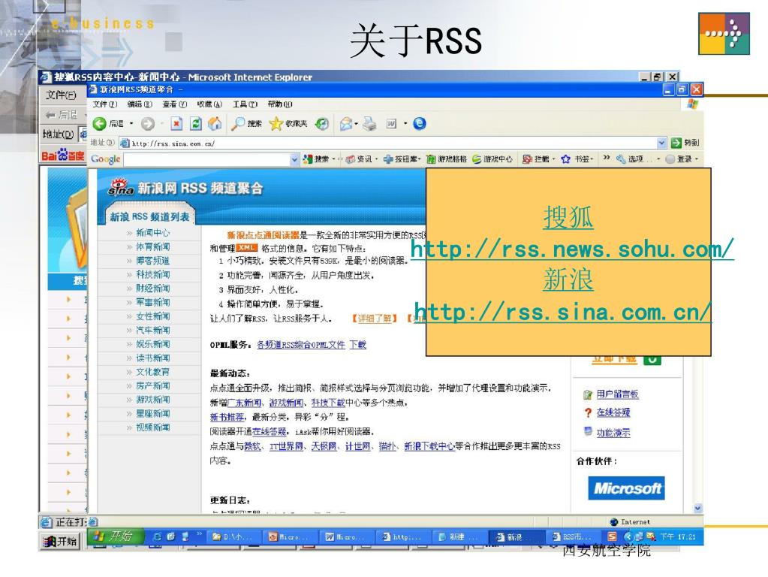Viewport: 768px width, 577px height.
Task: Open 体育新闻 channel in RSS list
Action: 153,246
